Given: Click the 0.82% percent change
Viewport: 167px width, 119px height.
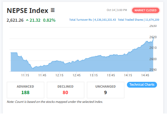Looking at the screenshot, I should click(x=49, y=20).
